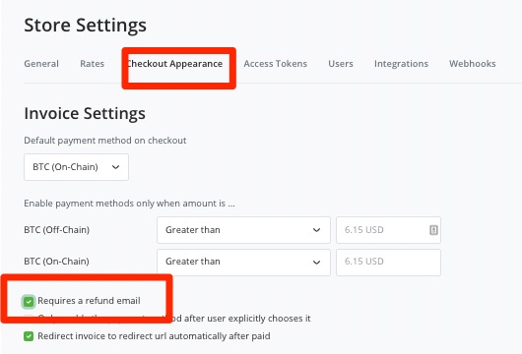Open the Access Tokens tab
522x354 pixels.
coord(276,64)
